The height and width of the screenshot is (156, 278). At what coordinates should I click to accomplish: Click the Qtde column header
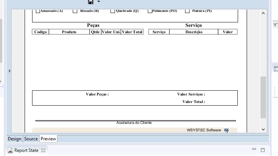95,32
